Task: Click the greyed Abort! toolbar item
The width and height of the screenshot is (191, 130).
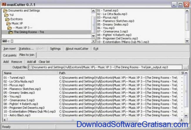Action: click(x=40, y=49)
